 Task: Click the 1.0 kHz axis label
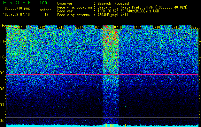pyautogui.click(x=3, y=57)
